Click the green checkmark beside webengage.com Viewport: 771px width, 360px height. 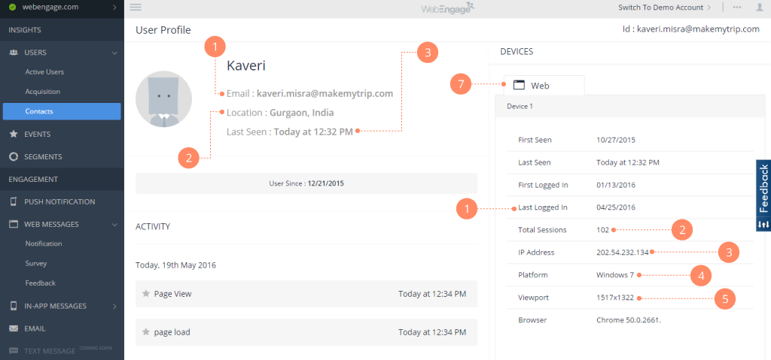click(12, 8)
